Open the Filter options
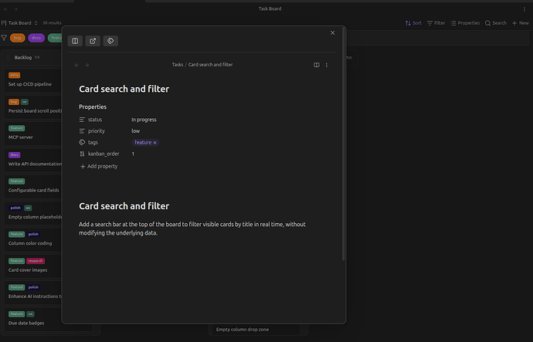 [436, 23]
